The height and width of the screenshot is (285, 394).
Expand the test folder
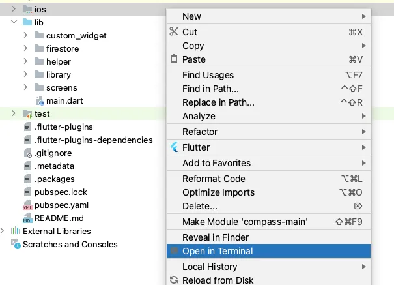pyautogui.click(x=14, y=114)
